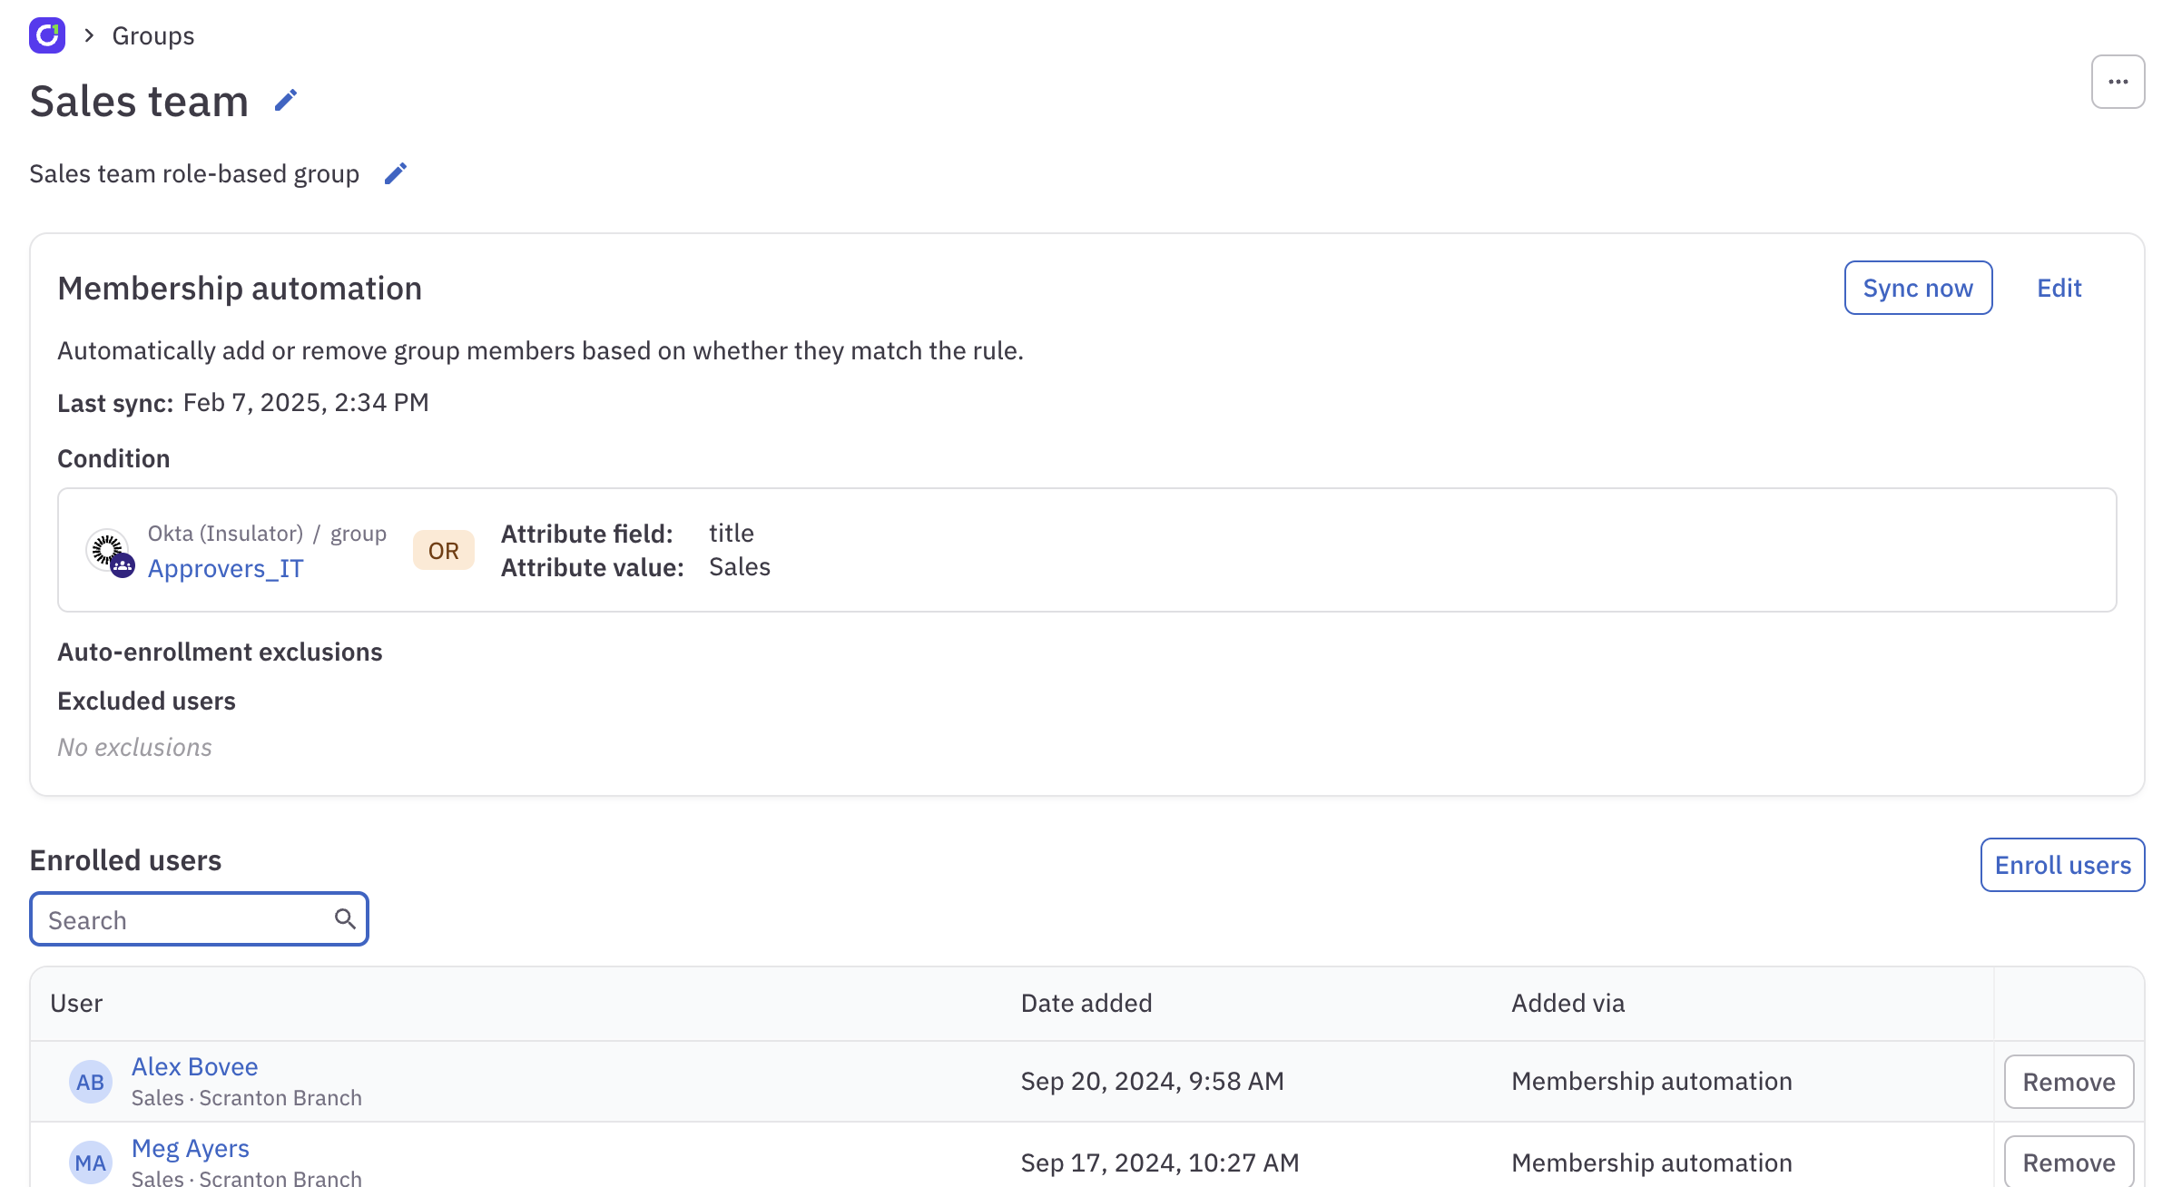
Task: Edit the membership automation rule
Action: coord(2059,288)
